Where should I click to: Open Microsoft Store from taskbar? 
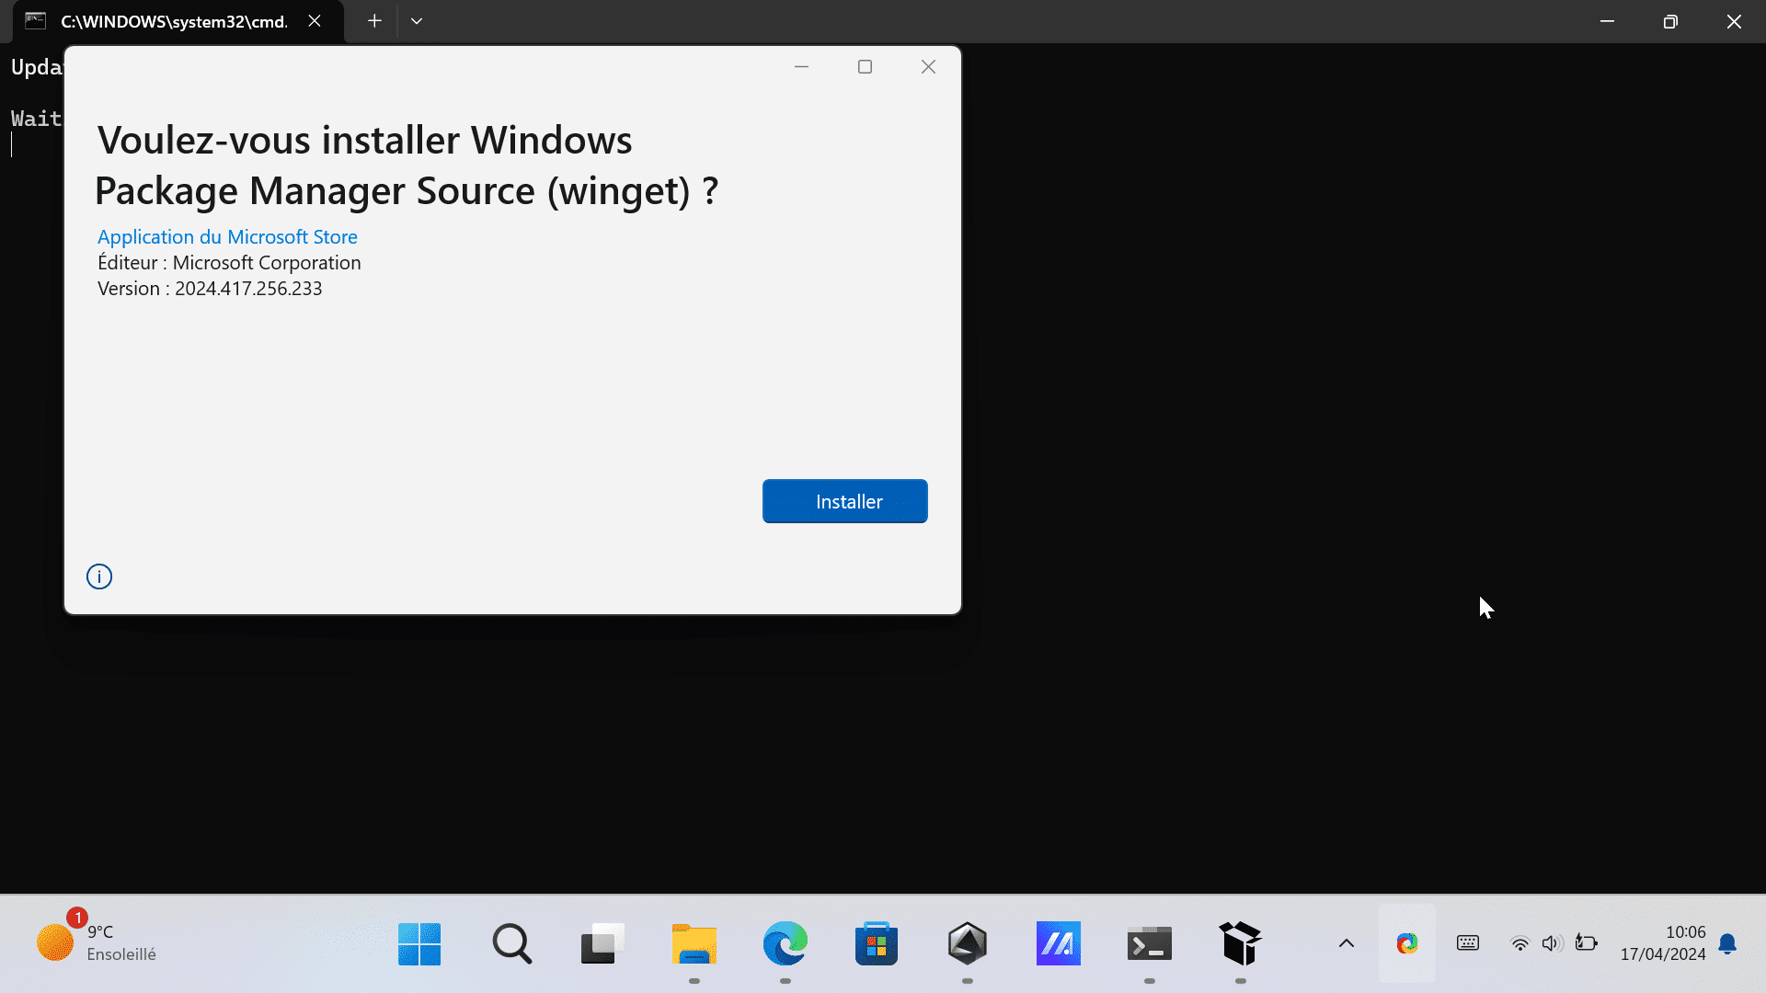click(877, 943)
